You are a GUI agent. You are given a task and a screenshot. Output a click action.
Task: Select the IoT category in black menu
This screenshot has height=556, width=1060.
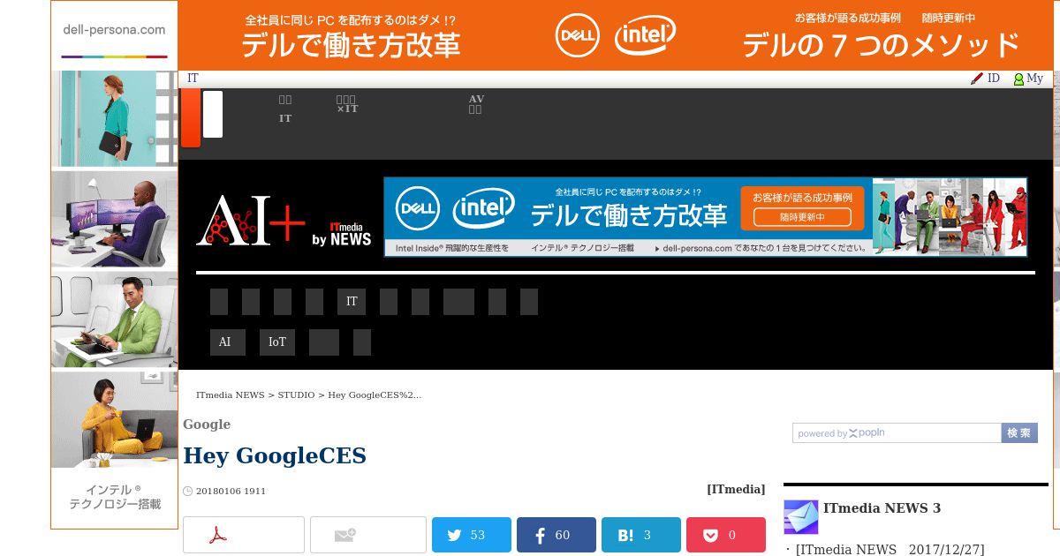point(277,342)
